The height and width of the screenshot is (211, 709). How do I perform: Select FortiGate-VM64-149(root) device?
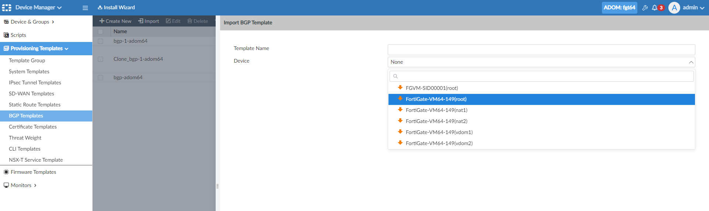[541, 99]
